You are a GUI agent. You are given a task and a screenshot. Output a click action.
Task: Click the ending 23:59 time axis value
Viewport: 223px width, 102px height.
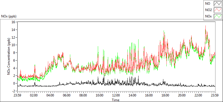click(215, 95)
